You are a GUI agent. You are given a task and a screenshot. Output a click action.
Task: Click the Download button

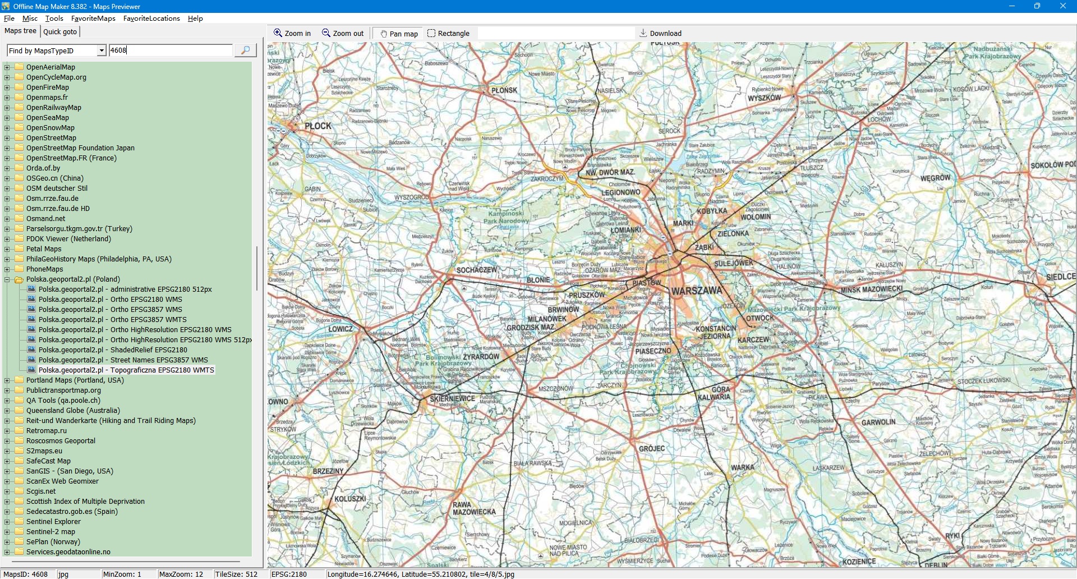pyautogui.click(x=660, y=34)
